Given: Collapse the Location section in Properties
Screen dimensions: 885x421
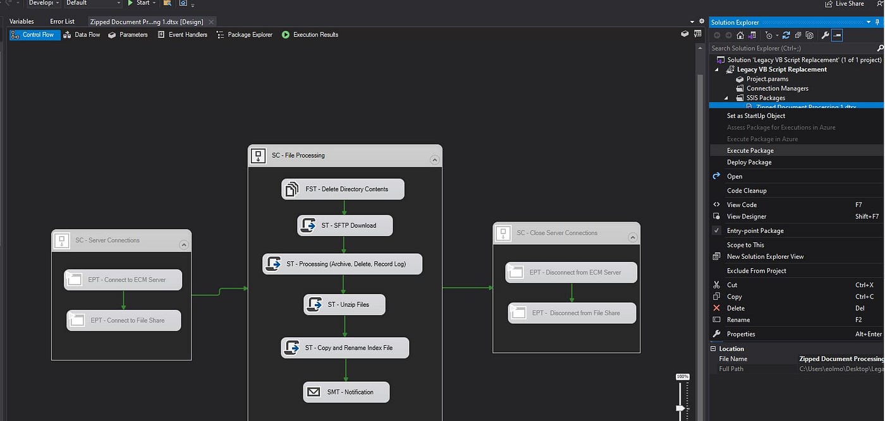Looking at the screenshot, I should (714, 348).
